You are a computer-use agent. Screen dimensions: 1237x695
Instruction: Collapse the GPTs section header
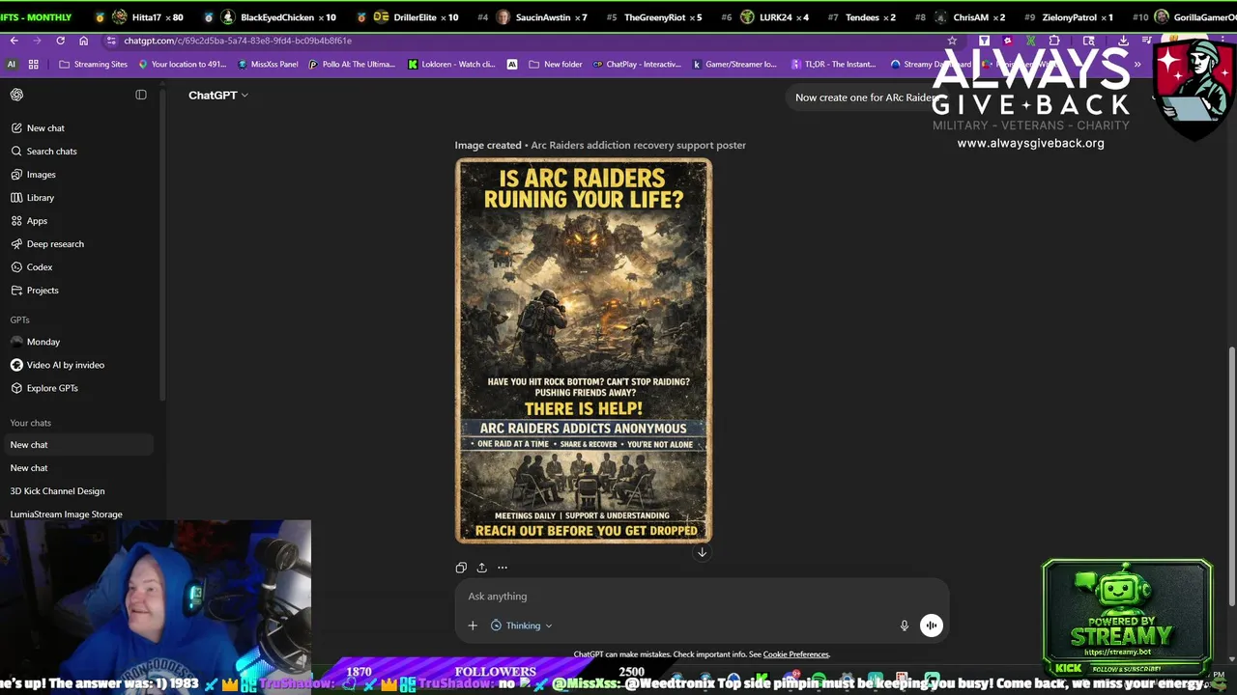click(20, 320)
